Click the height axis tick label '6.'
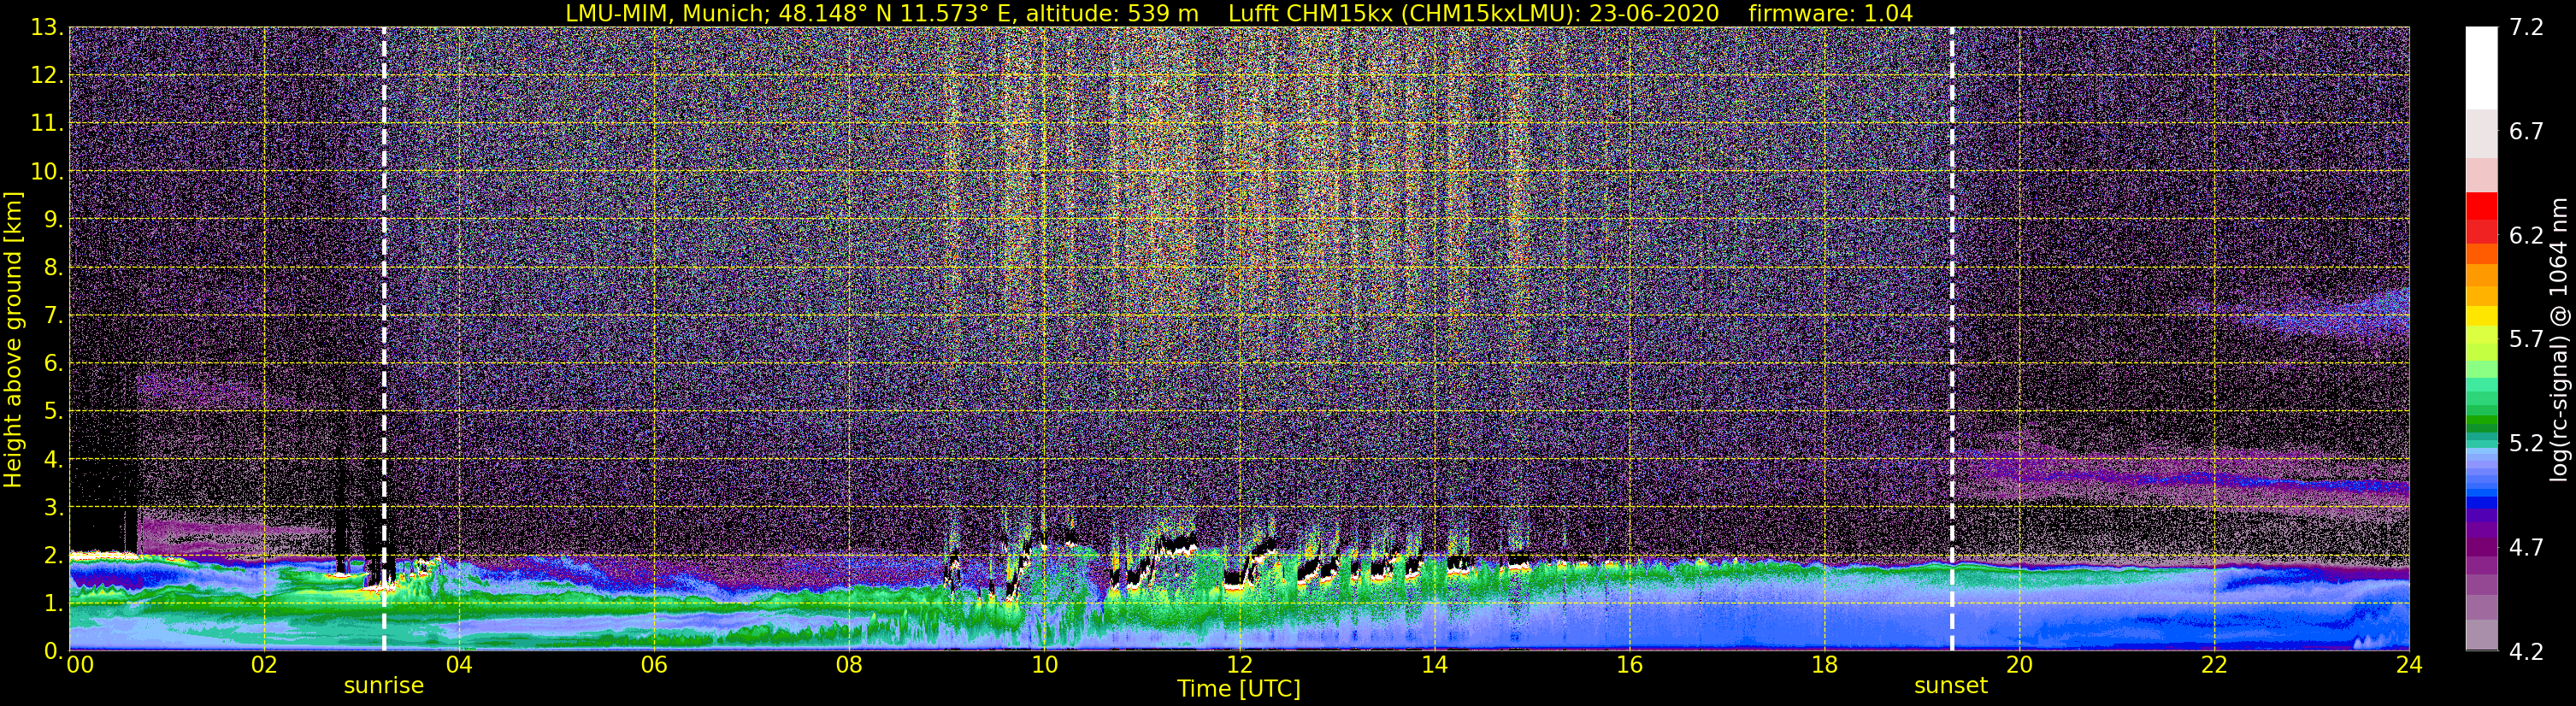This screenshot has width=2576, height=706. [x=54, y=364]
